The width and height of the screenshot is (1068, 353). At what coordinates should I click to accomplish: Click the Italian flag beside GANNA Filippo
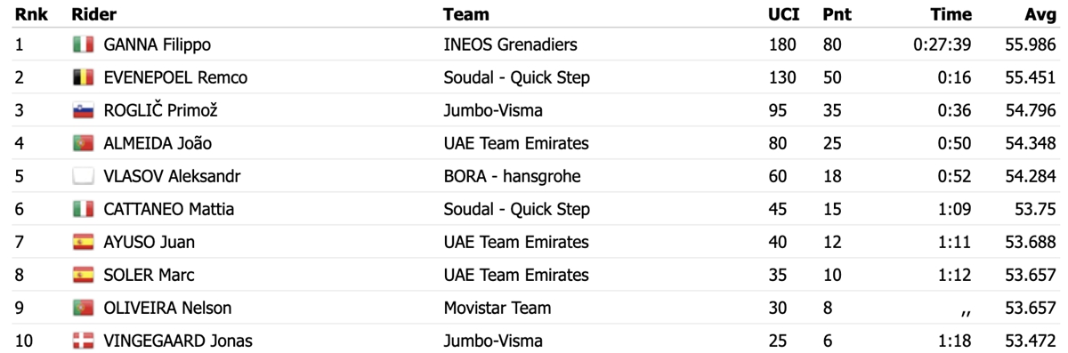coord(84,44)
